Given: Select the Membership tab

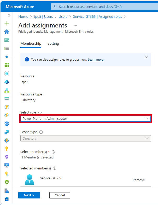Looking at the screenshot, I should 31,44.
